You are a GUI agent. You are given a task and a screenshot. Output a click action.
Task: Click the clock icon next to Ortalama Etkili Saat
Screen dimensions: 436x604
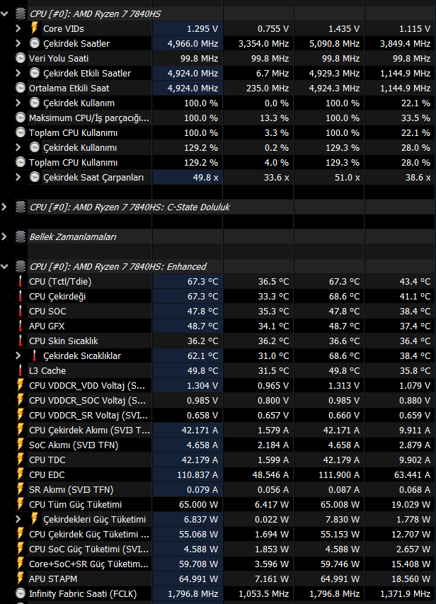(x=20, y=88)
